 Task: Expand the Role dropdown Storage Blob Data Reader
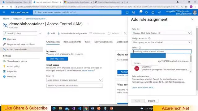pyautogui.click(x=162, y=33)
